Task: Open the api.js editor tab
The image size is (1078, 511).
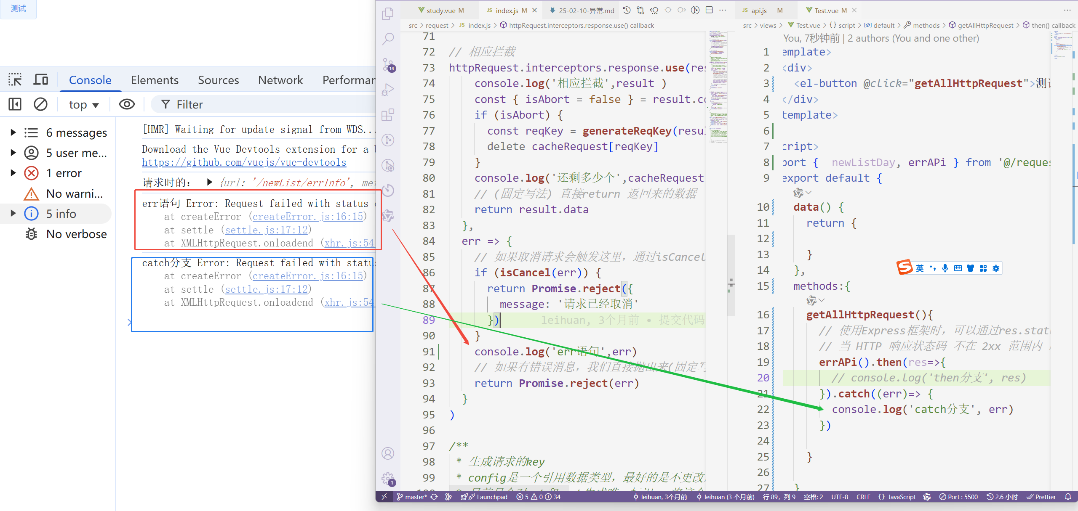Action: tap(759, 11)
